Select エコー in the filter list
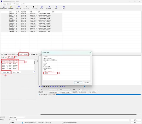The height and width of the screenshot is (124, 142). (x=45, y=62)
